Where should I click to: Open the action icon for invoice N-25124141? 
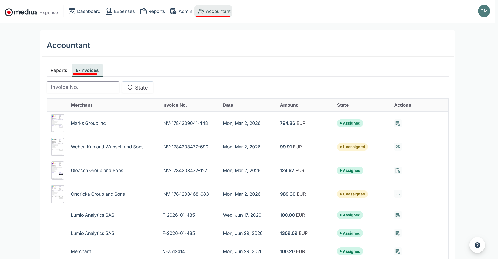click(398, 251)
